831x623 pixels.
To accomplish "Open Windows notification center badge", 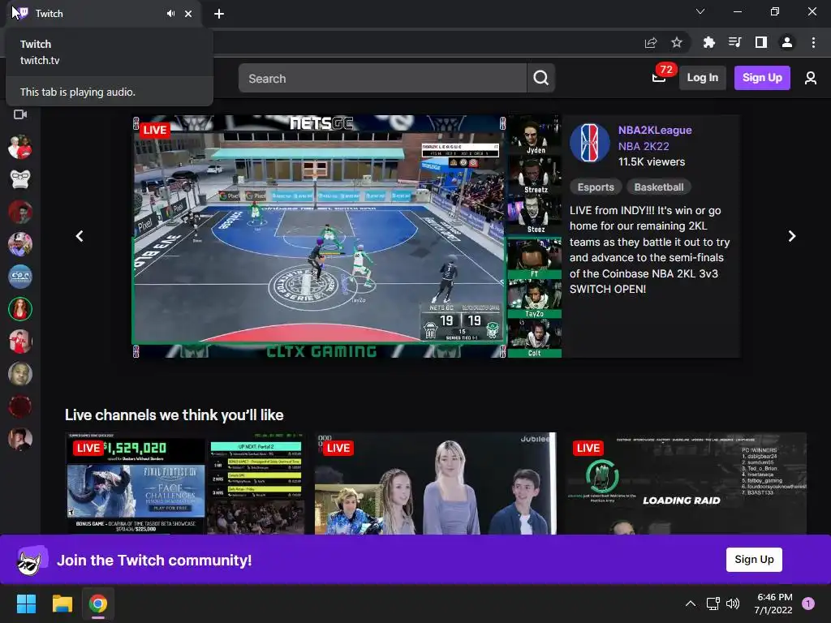I will [x=807, y=604].
